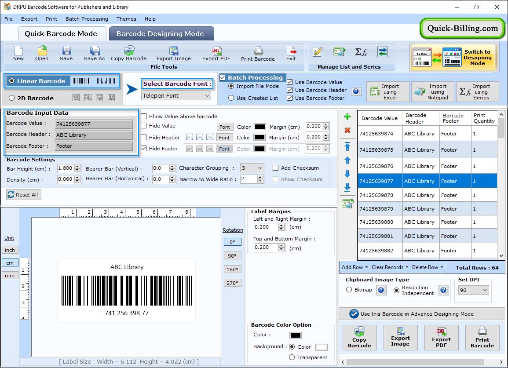
Task: Add a row with the green plus icon
Action: click(347, 117)
